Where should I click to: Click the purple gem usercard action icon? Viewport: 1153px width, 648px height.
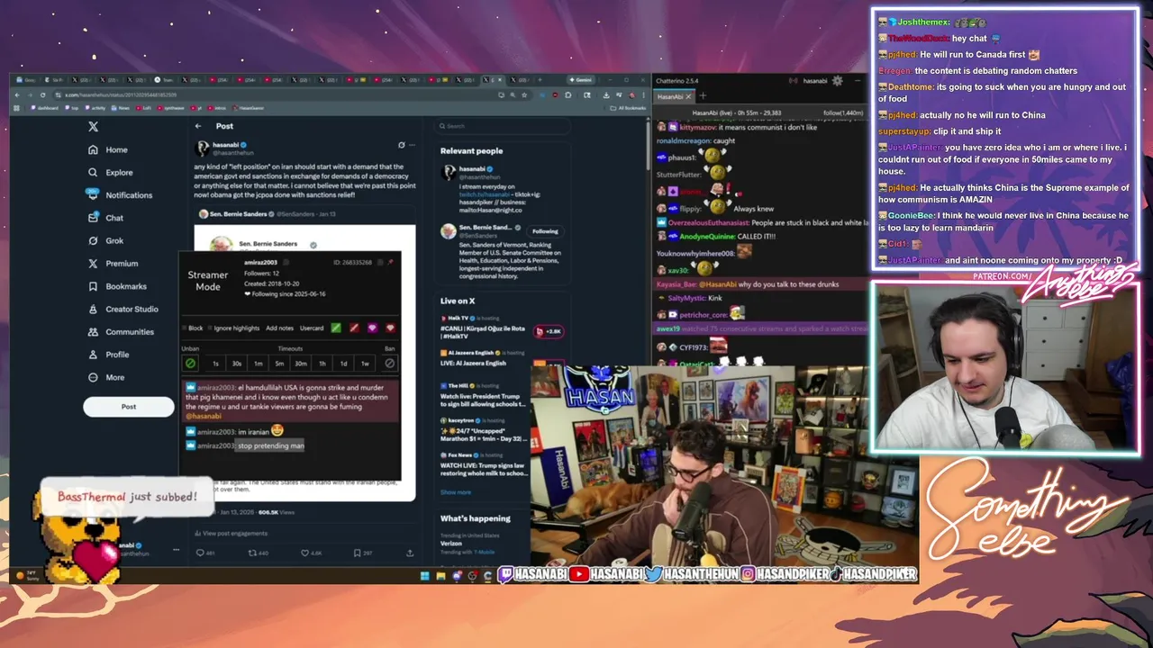point(372,328)
